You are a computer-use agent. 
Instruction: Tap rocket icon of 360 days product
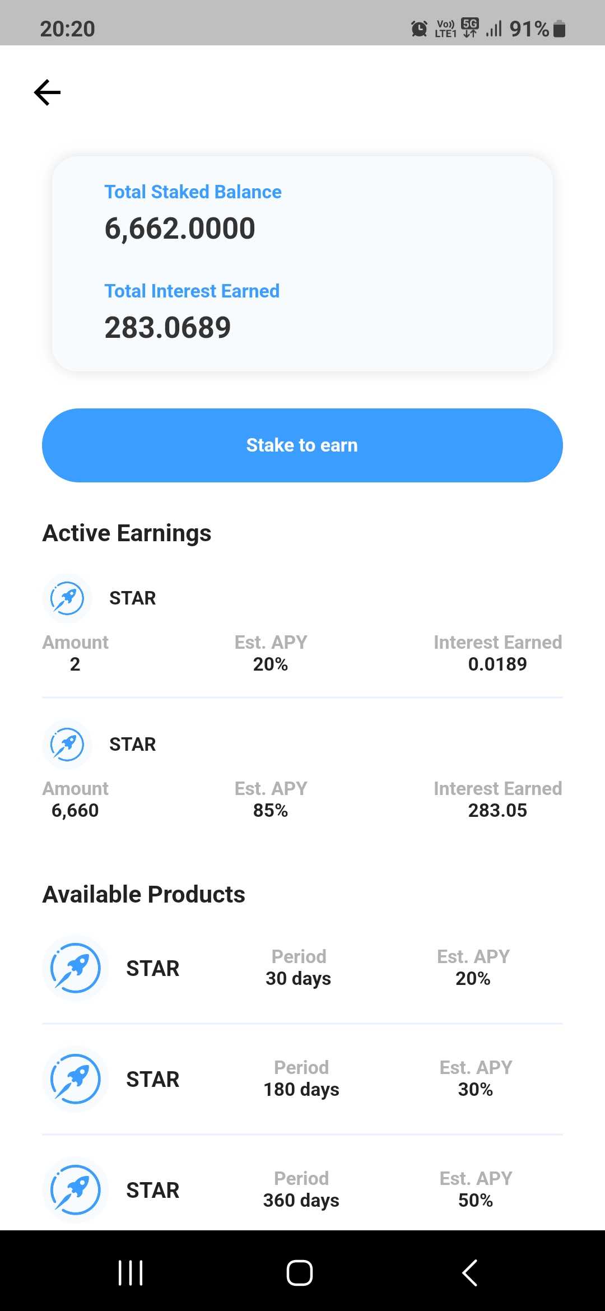point(75,1190)
